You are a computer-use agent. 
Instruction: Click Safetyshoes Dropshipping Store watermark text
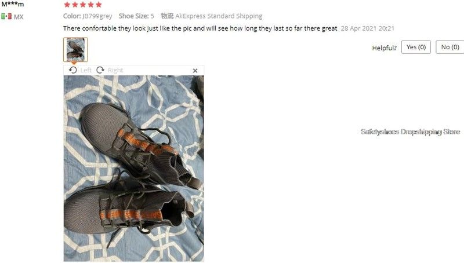tap(410, 131)
